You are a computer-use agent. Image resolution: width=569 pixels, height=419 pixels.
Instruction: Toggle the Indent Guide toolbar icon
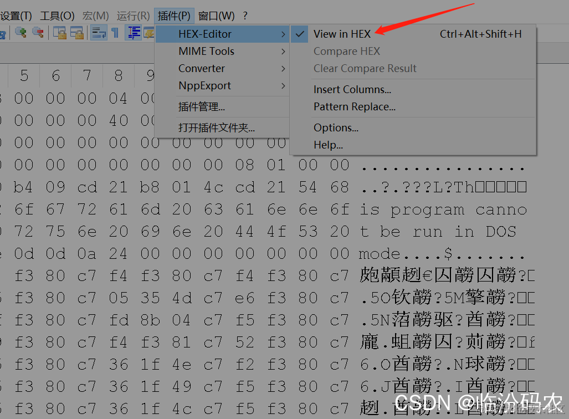133,33
